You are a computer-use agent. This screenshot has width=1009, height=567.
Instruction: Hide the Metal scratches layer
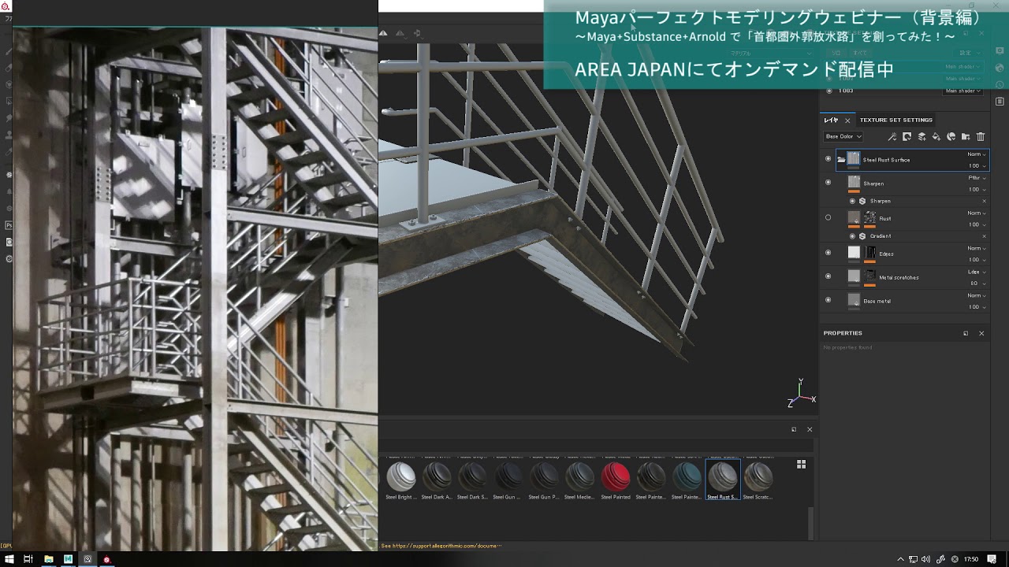coord(828,276)
